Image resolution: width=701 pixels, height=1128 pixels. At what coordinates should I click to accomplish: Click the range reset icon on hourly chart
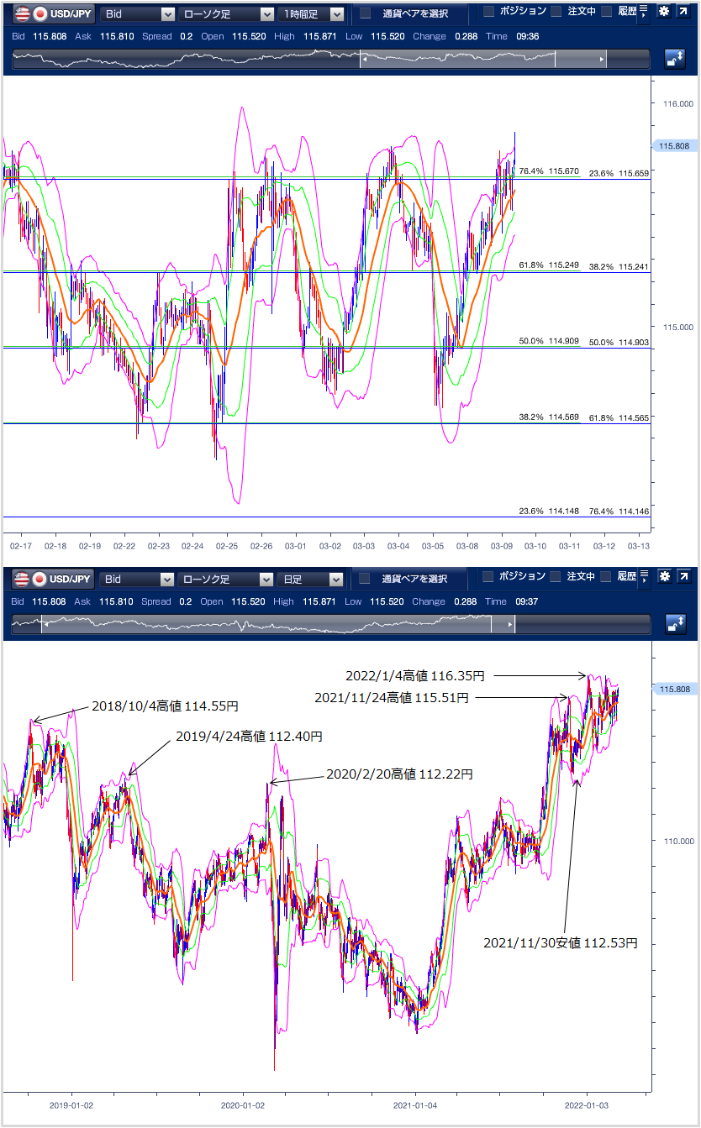(675, 59)
